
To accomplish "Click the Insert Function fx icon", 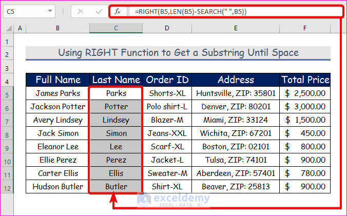I will tap(118, 11).
